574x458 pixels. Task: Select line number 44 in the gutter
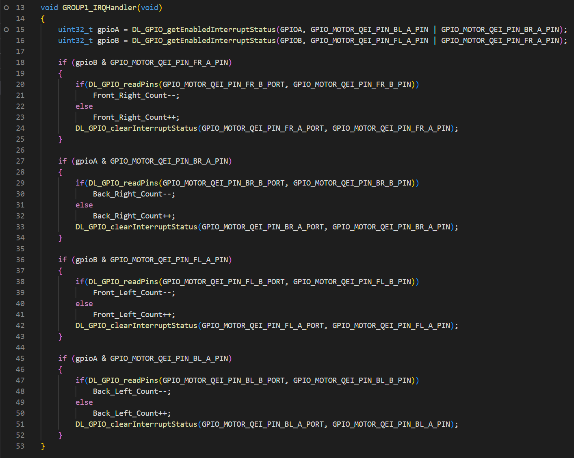point(20,348)
